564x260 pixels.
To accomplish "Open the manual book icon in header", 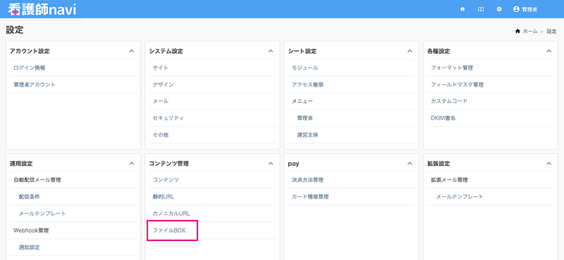I will 481,9.
